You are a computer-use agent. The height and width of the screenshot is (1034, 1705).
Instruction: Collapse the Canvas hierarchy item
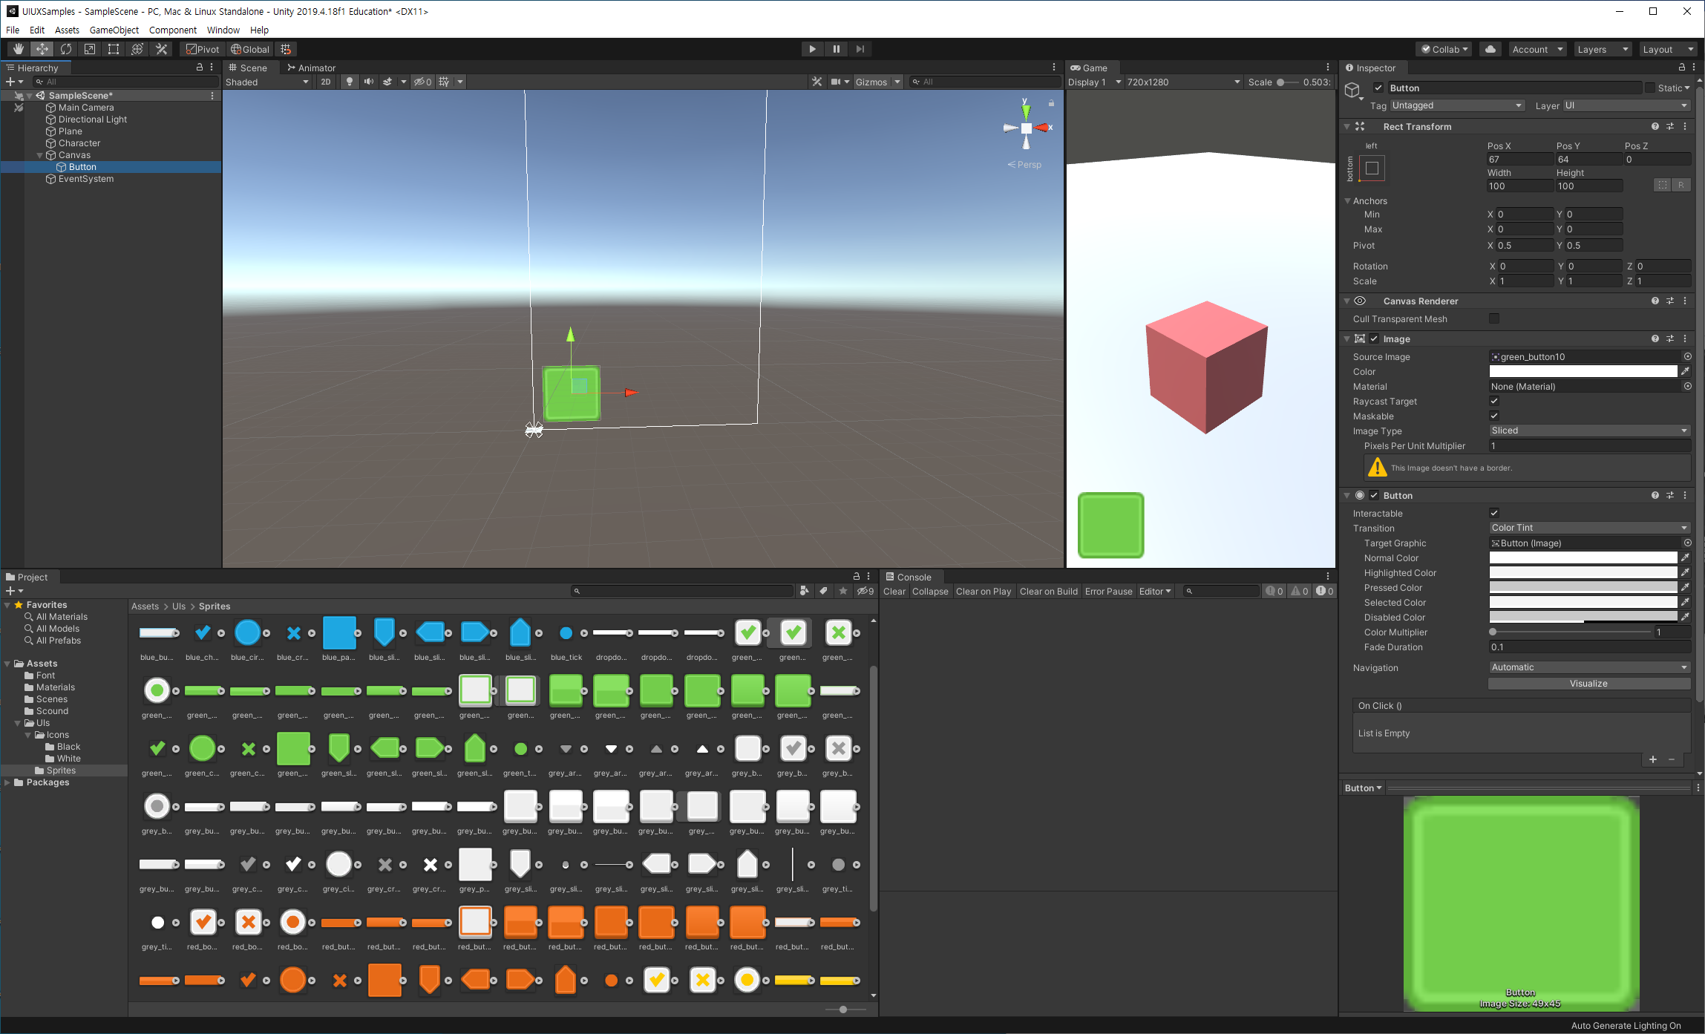pyautogui.click(x=40, y=155)
